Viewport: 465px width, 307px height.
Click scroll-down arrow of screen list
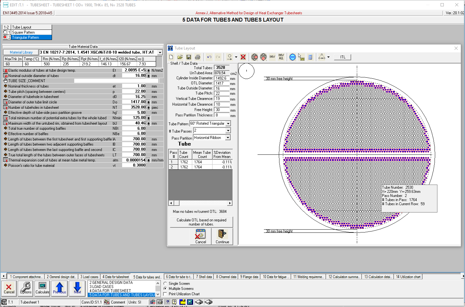pos(158,295)
